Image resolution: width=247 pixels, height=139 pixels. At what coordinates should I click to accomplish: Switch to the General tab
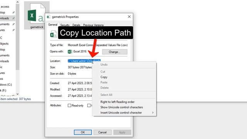coord(52,25)
